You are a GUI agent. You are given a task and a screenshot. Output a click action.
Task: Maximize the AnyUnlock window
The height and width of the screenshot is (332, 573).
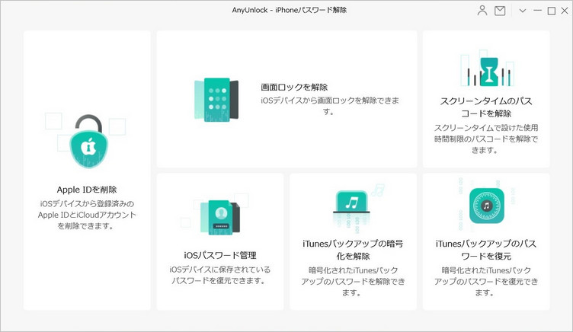552,11
